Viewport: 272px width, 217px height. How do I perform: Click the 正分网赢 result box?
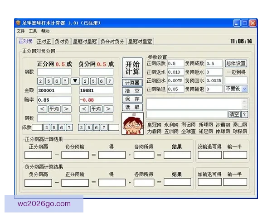pyautogui.click(x=38, y=155)
